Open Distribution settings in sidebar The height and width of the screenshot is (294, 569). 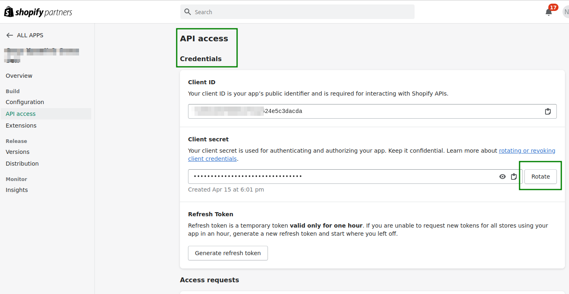(x=22, y=164)
